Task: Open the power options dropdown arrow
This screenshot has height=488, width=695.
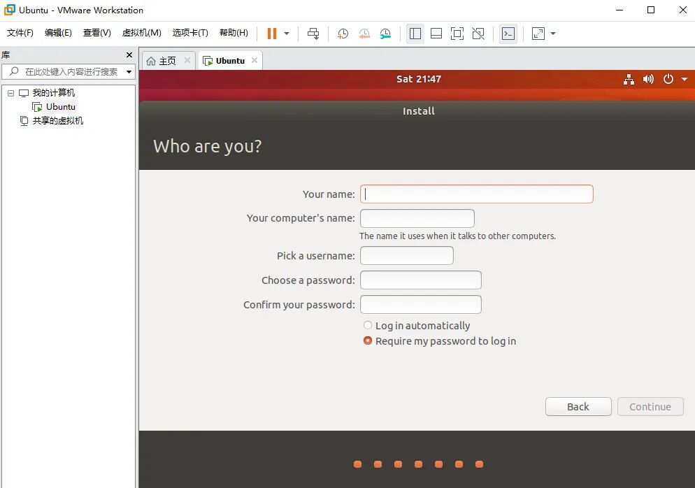Action: (287, 34)
